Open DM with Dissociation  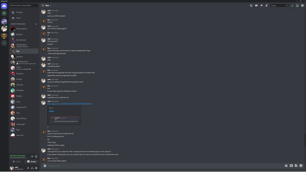coord(24,29)
